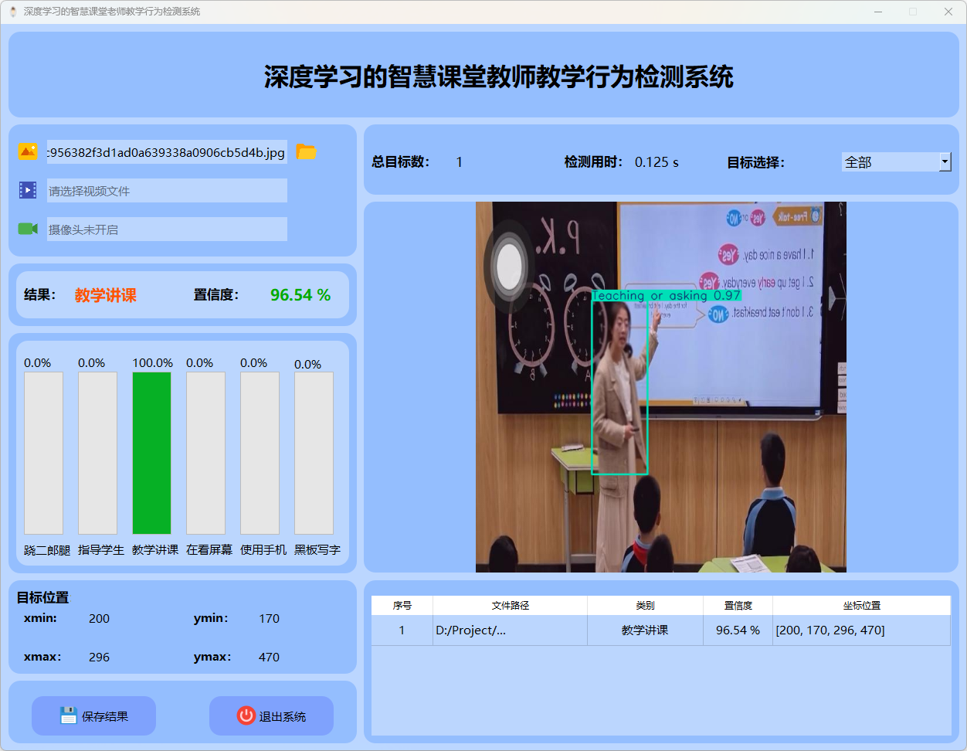
Task: Click the green camera icon
Action: tap(28, 229)
